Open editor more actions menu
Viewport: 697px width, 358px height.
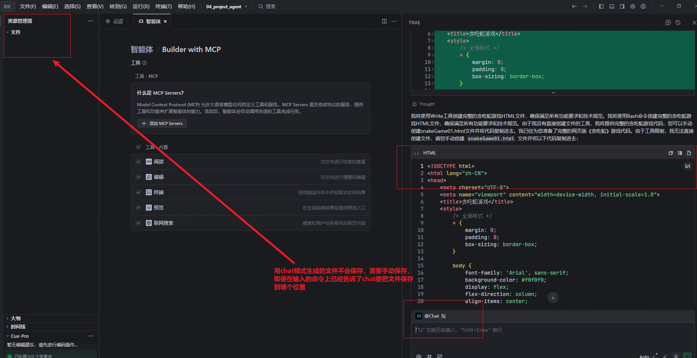click(394, 21)
